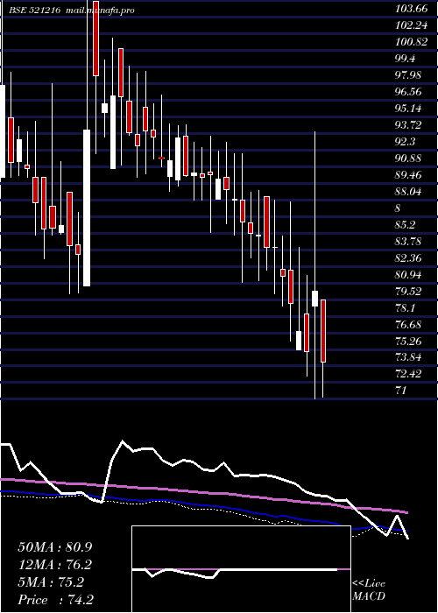Click the 97.98 price axis label

pos(409,75)
